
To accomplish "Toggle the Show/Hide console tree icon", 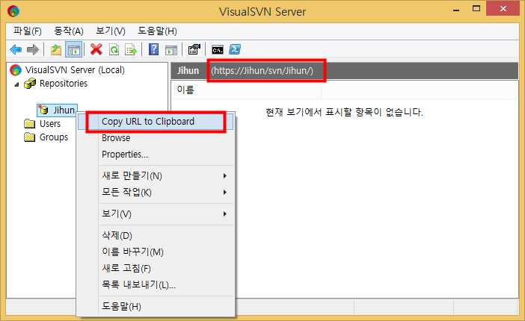I will coord(73,50).
